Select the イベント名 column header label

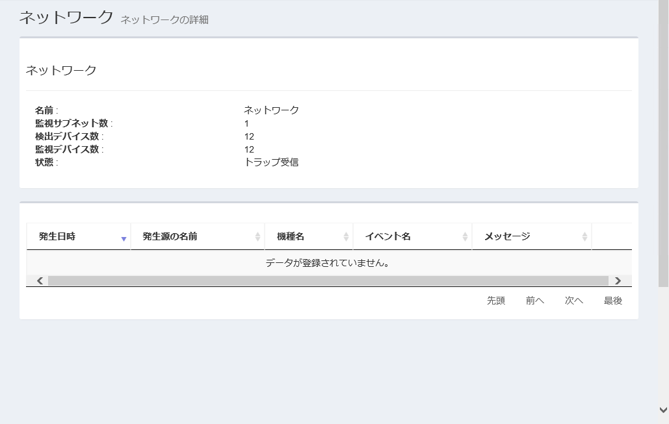(x=387, y=236)
